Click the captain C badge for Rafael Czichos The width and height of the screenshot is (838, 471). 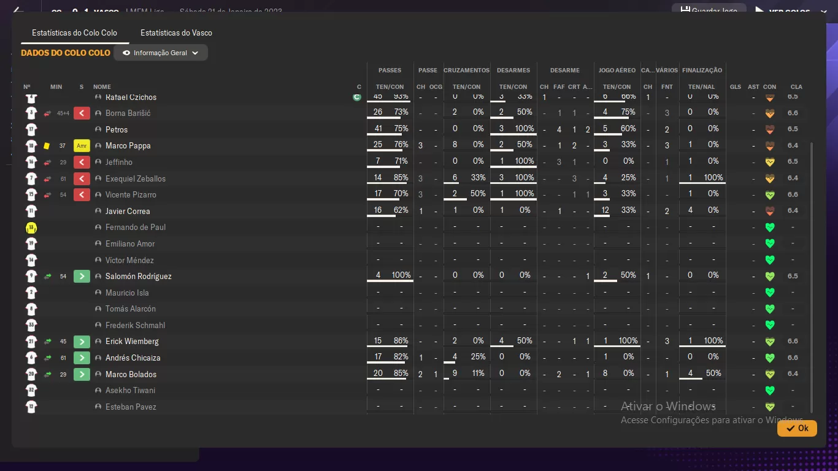tap(356, 97)
